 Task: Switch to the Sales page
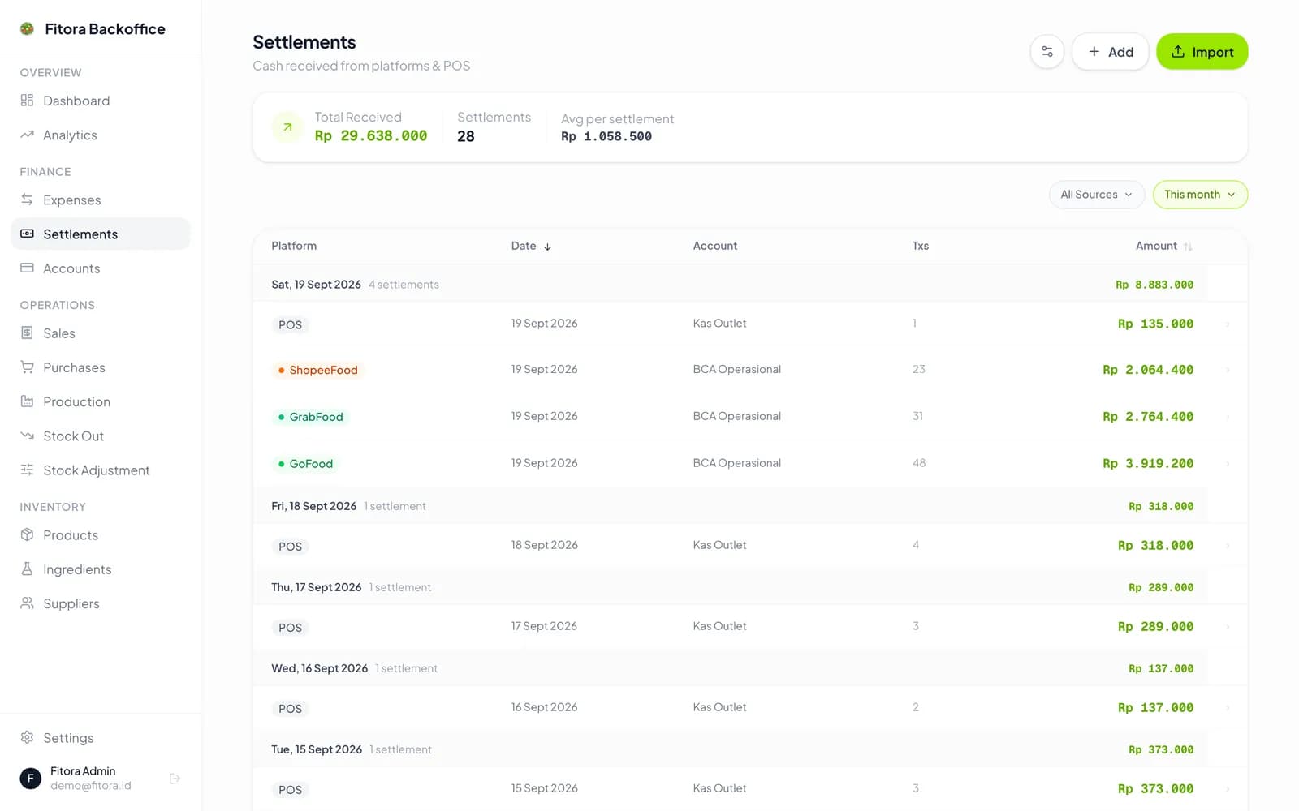[x=101, y=333]
